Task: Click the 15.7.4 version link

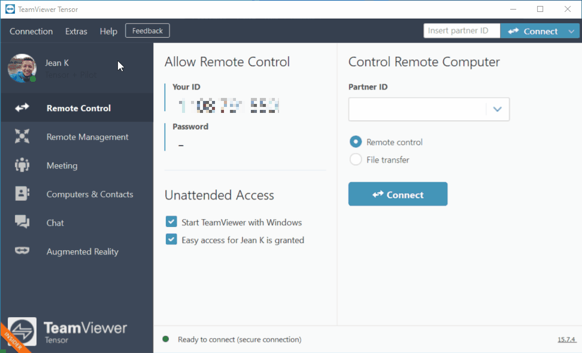Action: click(x=567, y=339)
